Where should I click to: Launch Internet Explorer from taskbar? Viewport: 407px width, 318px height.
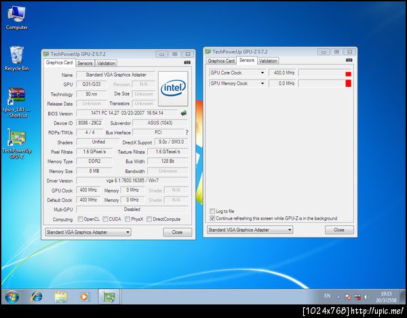point(37,297)
